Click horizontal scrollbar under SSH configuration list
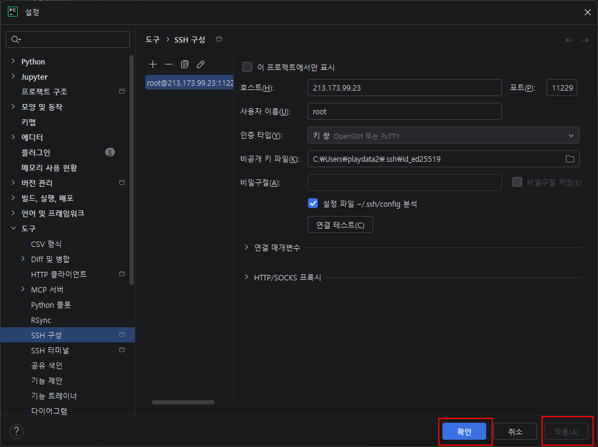The height and width of the screenshot is (447, 598). click(x=183, y=402)
